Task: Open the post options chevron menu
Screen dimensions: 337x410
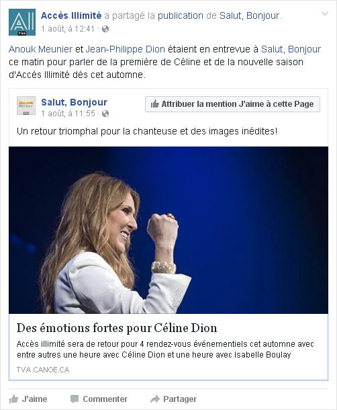Action: pyautogui.click(x=324, y=13)
